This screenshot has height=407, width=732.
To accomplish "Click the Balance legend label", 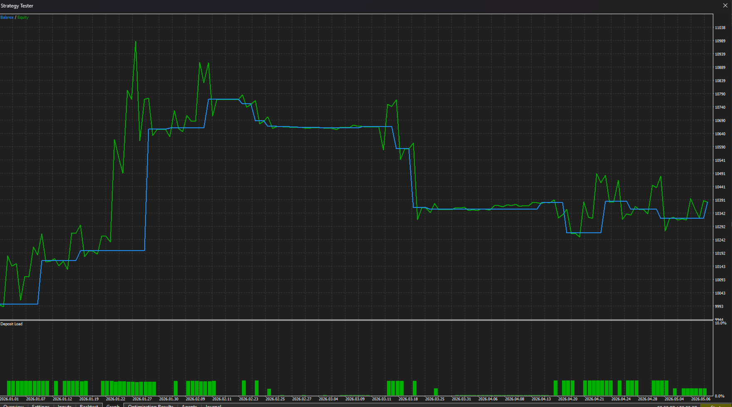I will tap(7, 17).
